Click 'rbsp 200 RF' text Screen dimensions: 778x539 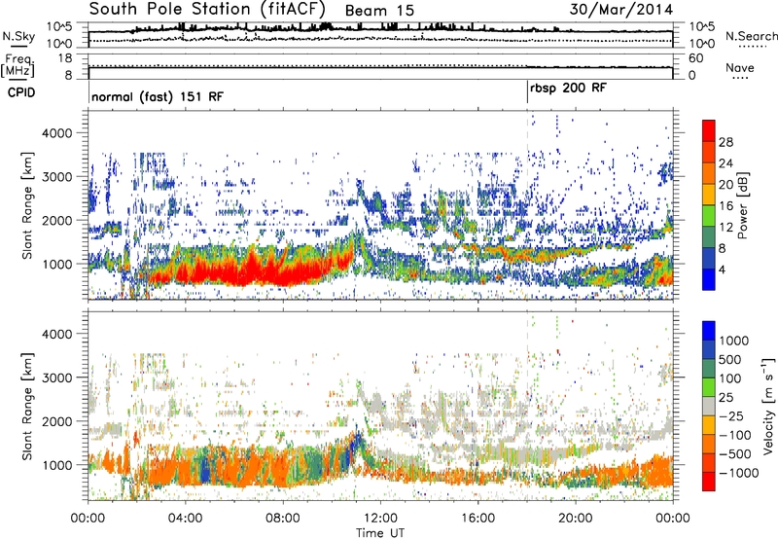click(568, 89)
